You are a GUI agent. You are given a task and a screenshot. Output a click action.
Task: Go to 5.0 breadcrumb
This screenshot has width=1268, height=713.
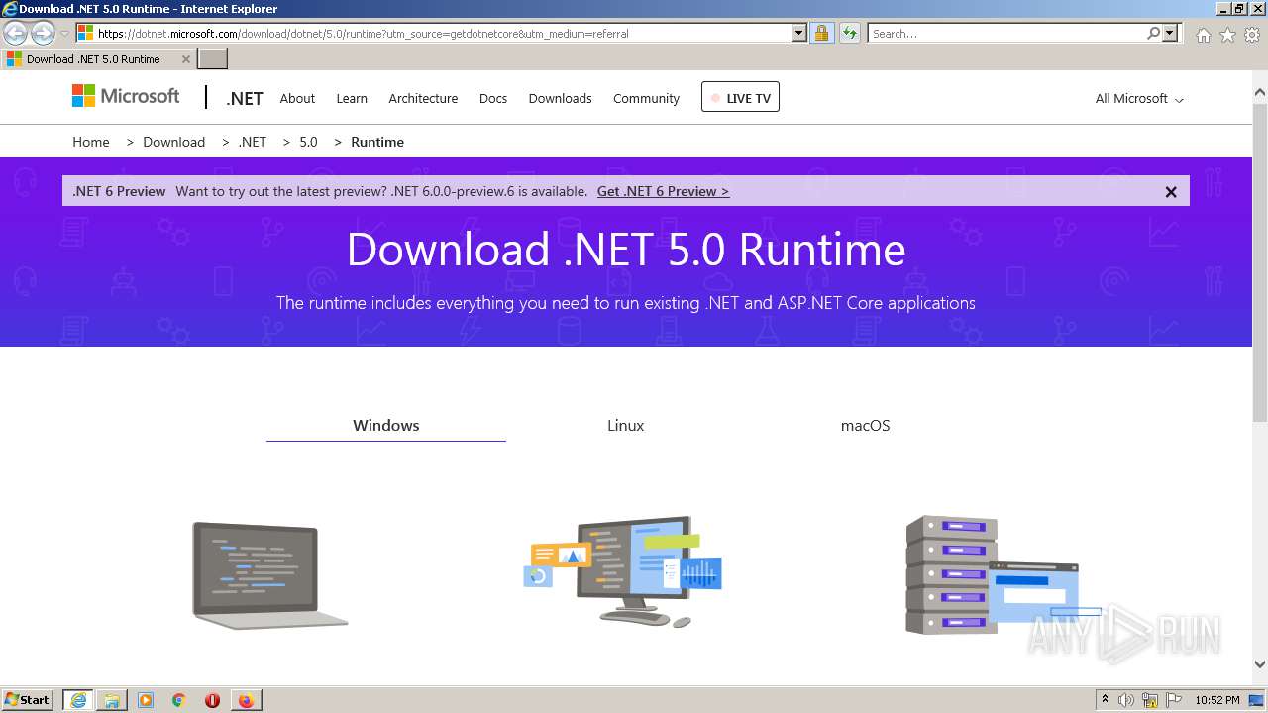click(308, 142)
